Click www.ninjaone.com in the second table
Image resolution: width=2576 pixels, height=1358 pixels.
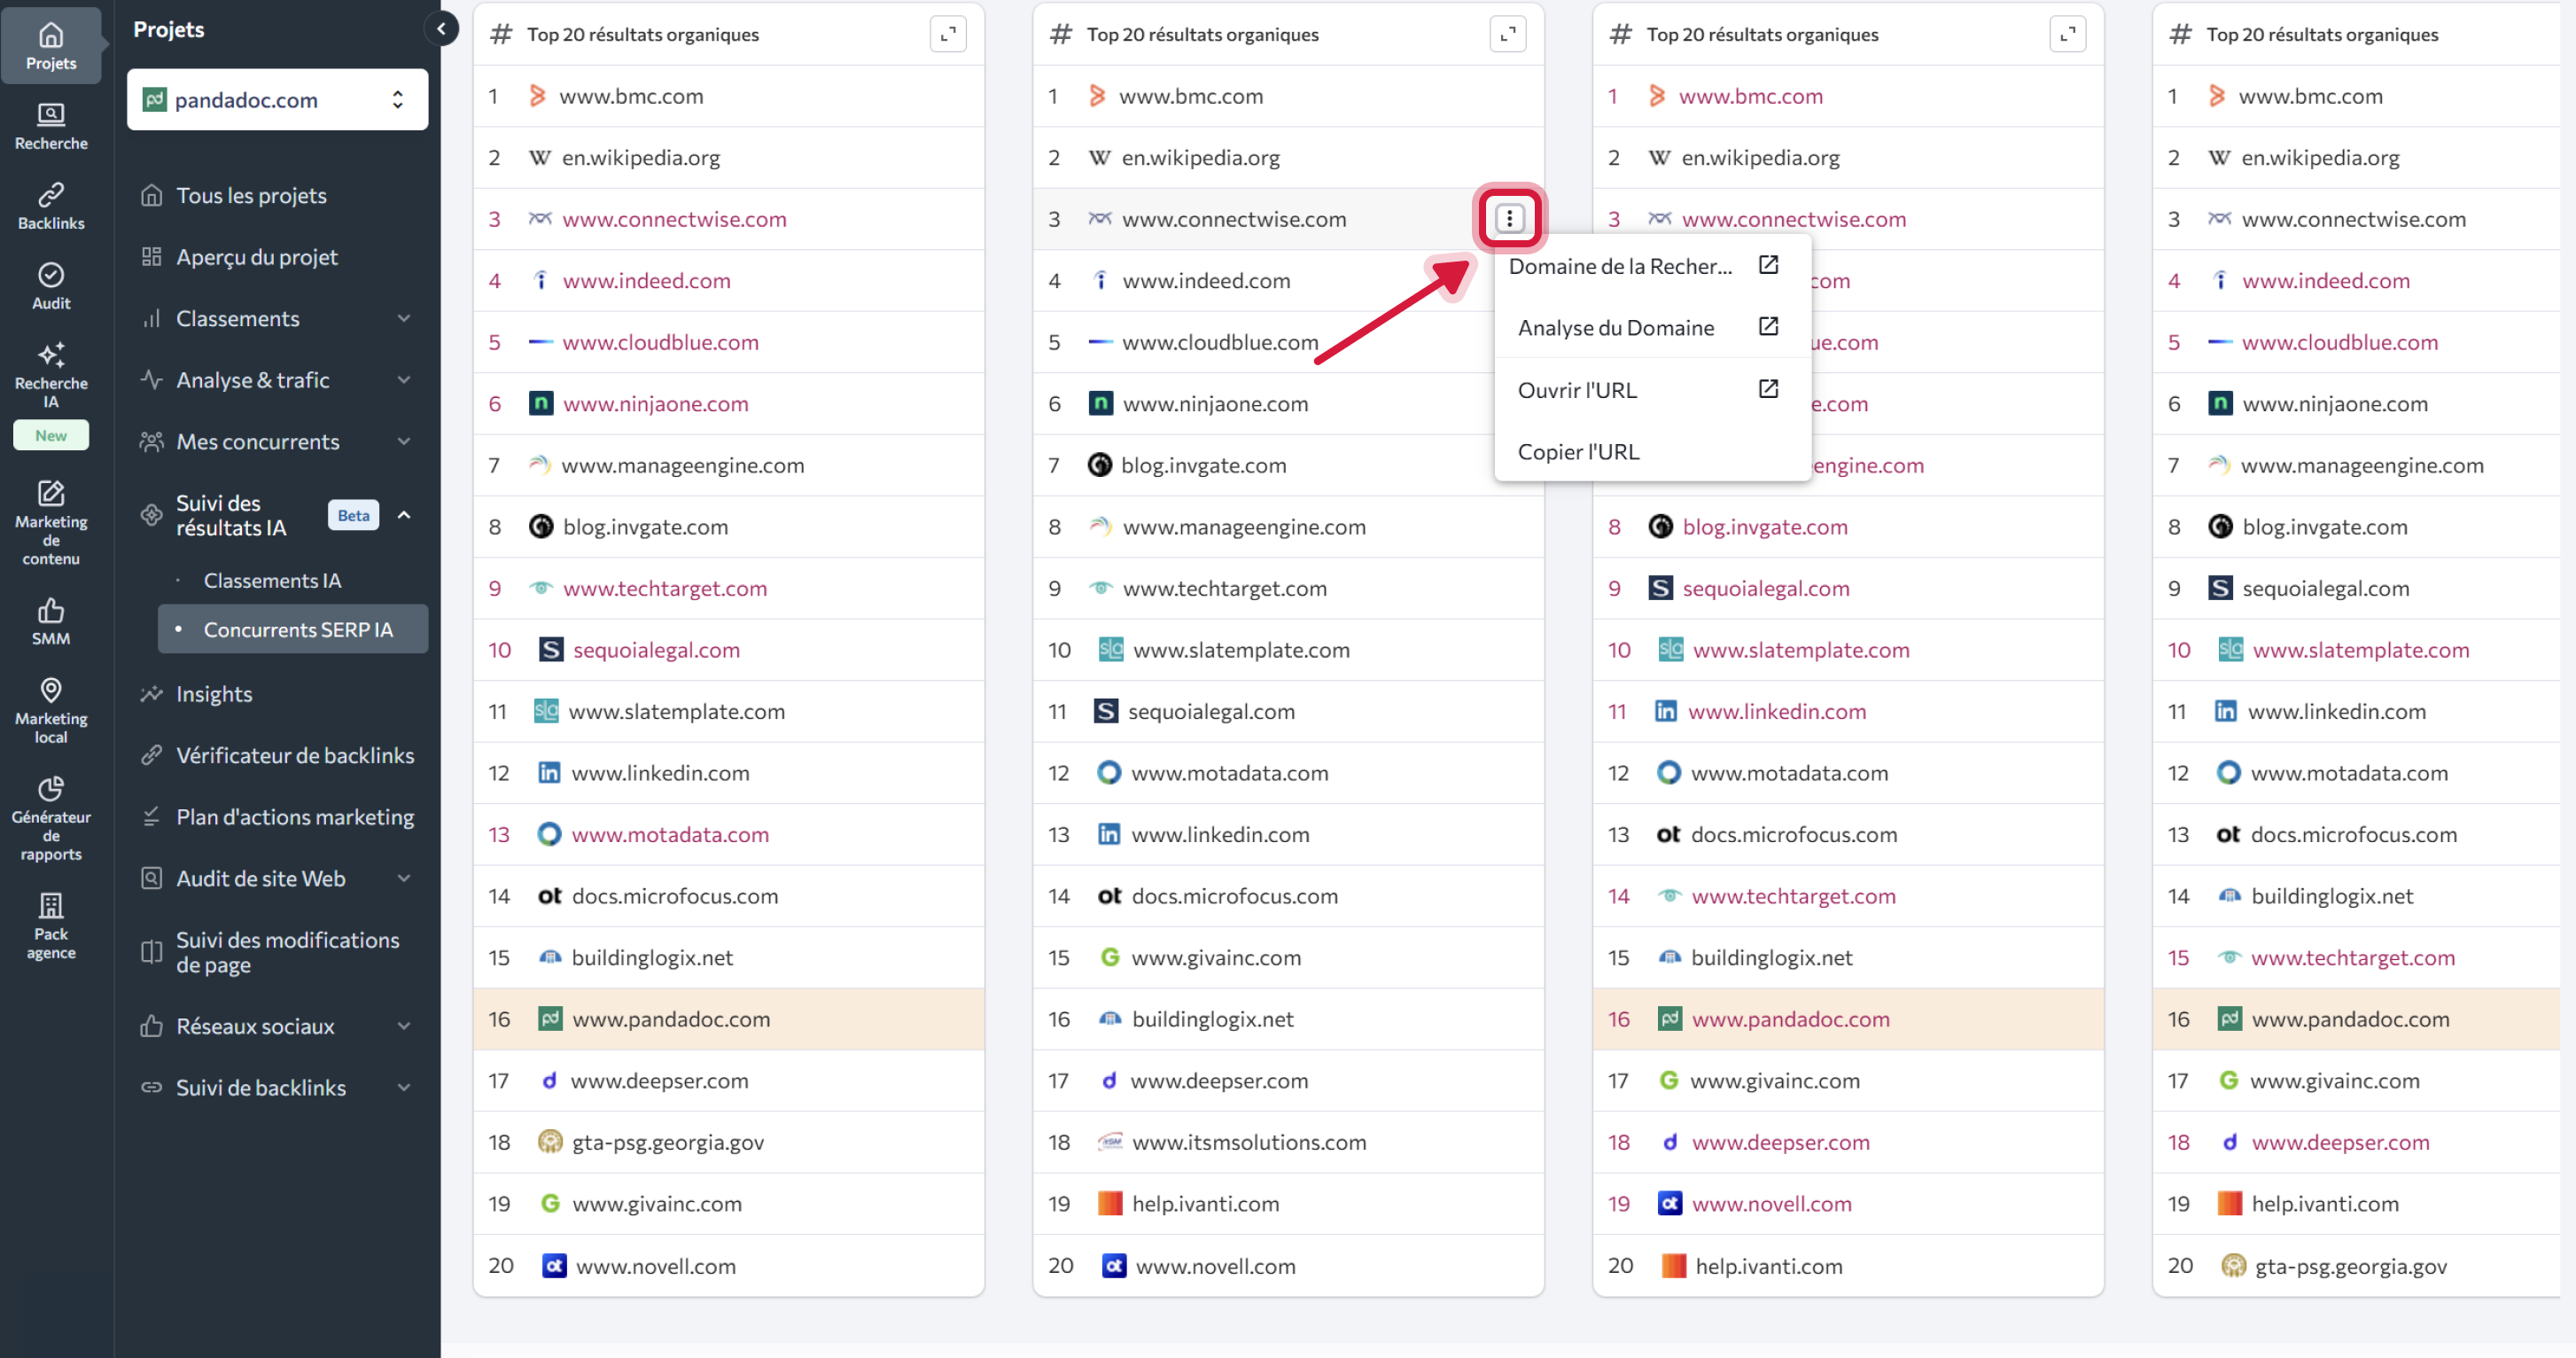(x=1215, y=404)
